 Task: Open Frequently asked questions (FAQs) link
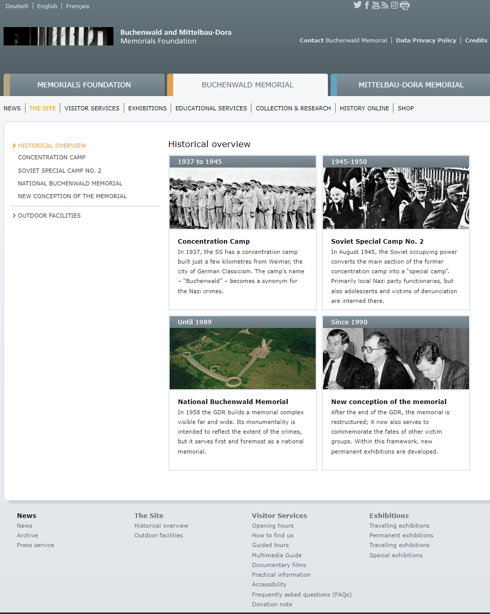pyautogui.click(x=302, y=595)
